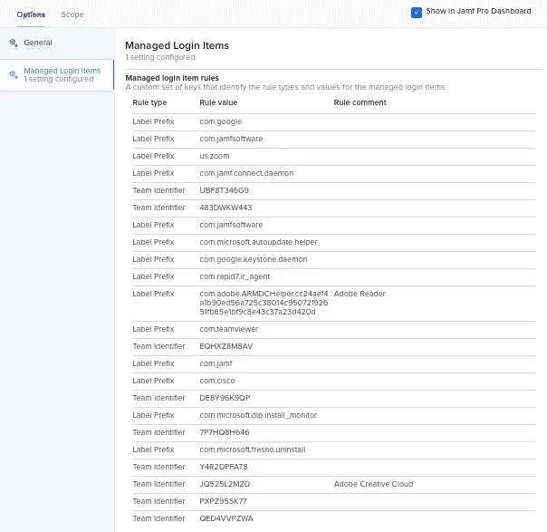Select the com.jamf rule value
547x532 pixels.
(x=216, y=363)
